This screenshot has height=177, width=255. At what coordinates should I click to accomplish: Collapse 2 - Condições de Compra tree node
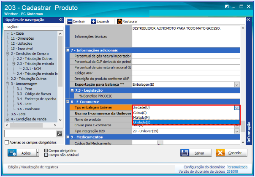tap(7, 54)
